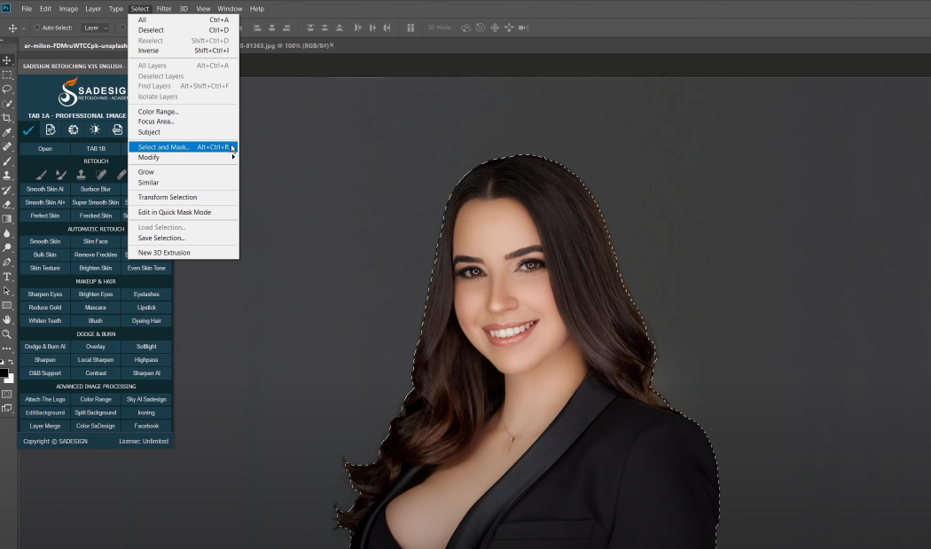
Task: Click the Even Skin Tone button
Action: (146, 268)
